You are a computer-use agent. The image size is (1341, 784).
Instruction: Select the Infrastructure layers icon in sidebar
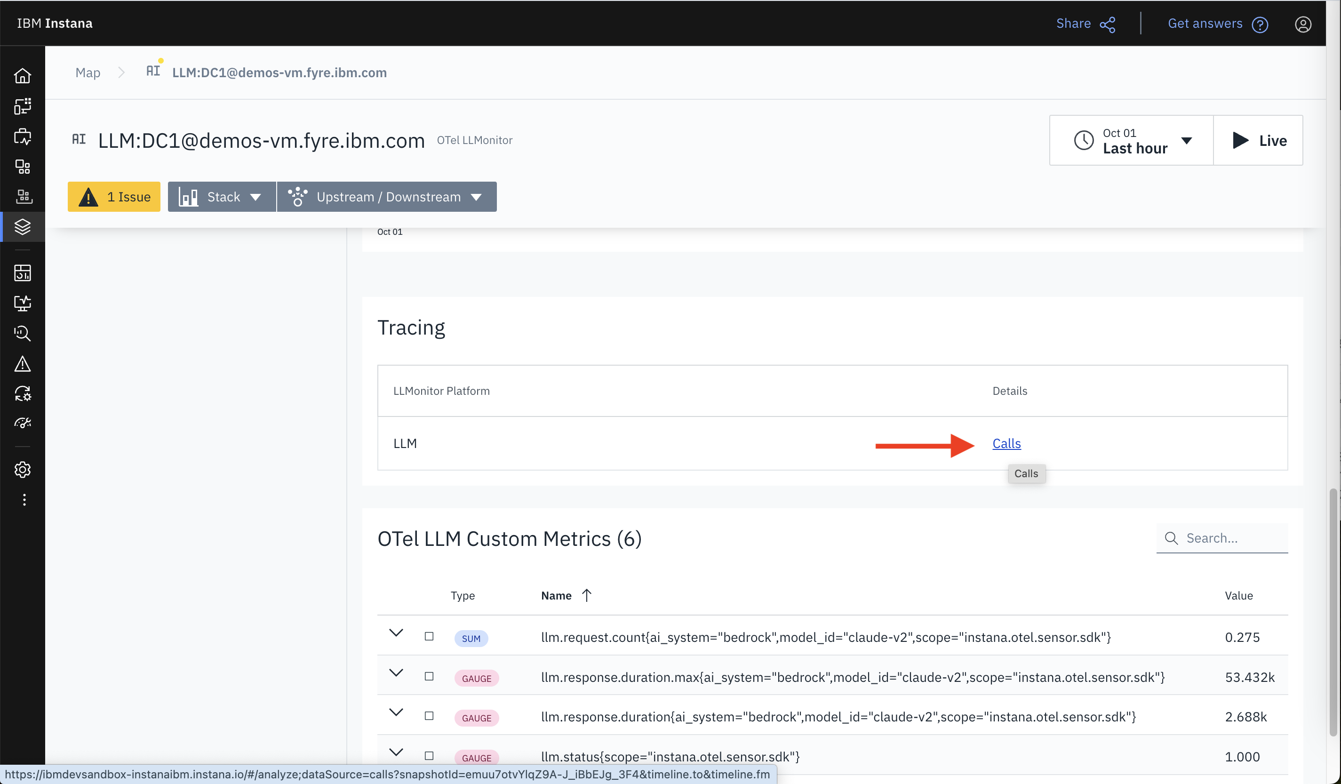(23, 226)
